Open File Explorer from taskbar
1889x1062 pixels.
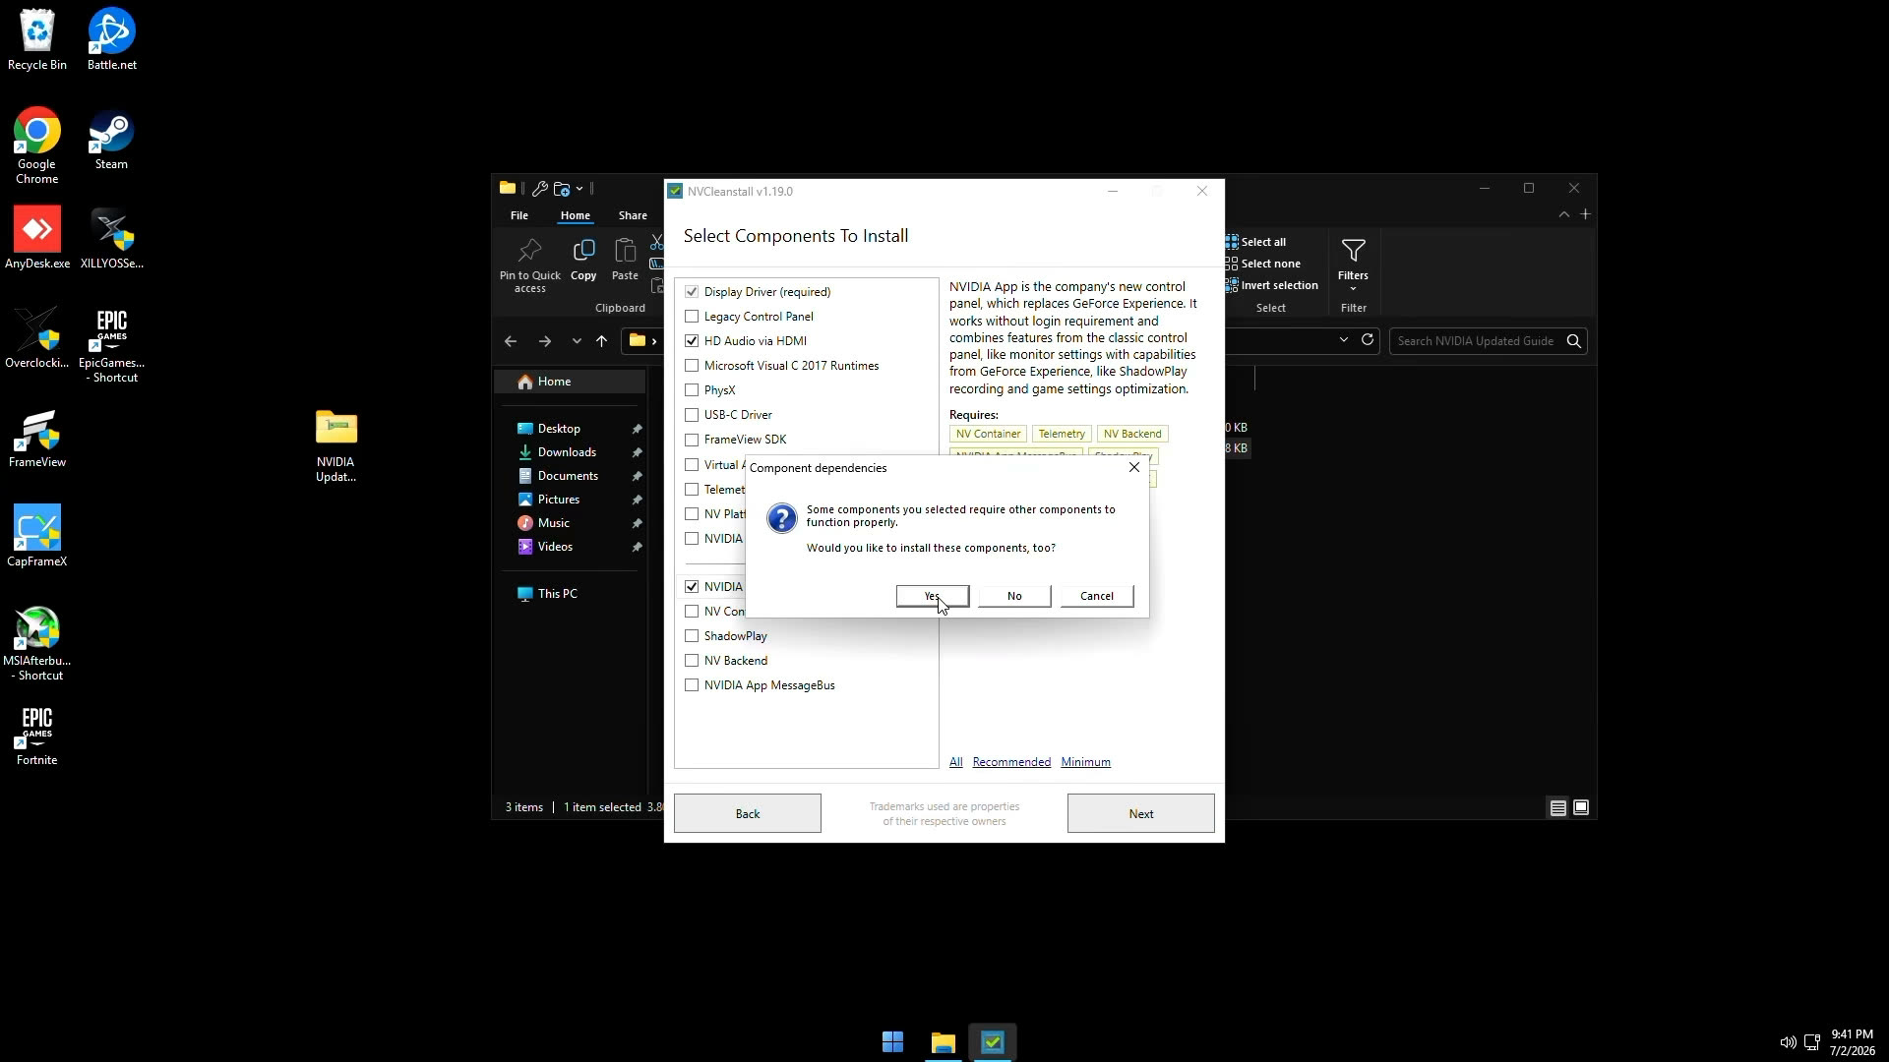(x=943, y=1042)
